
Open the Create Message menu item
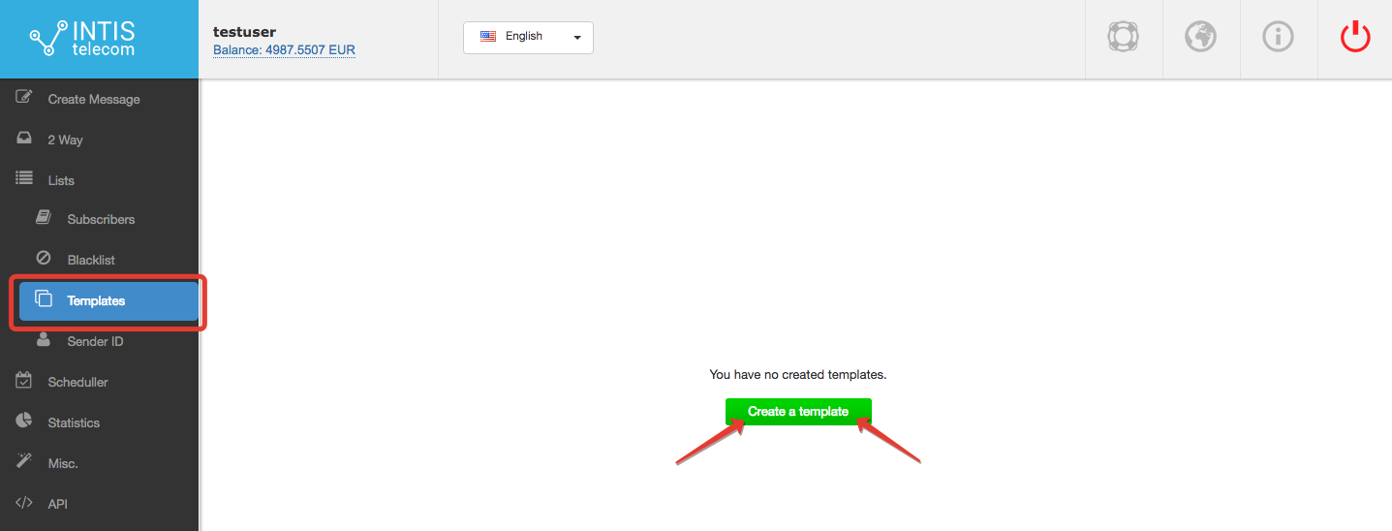coord(99,99)
